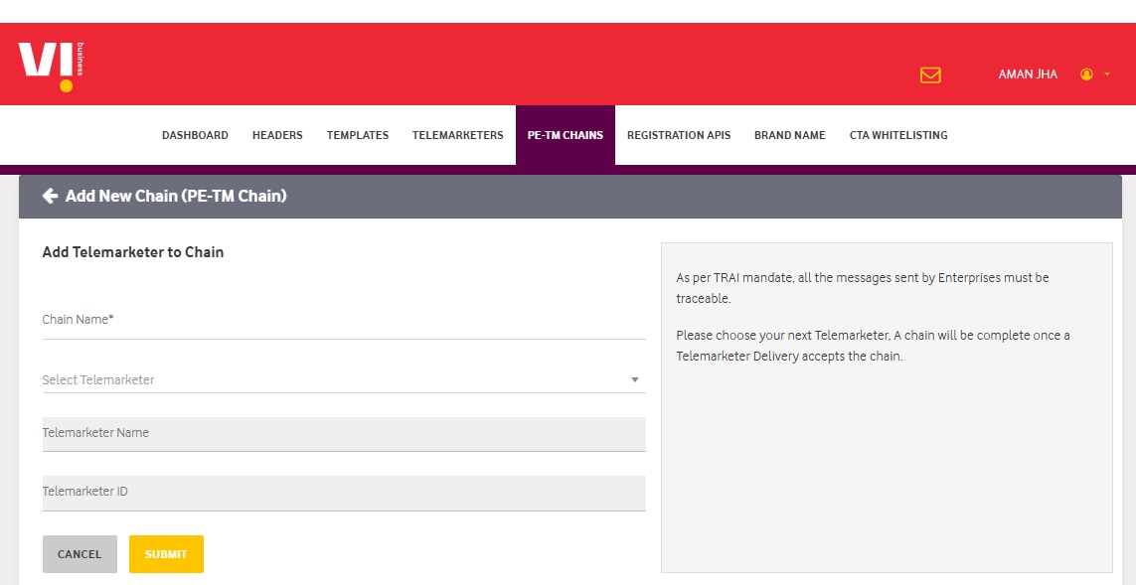The image size is (1136, 585).
Task: Switch to the DASHBOARD tab
Action: click(x=195, y=135)
